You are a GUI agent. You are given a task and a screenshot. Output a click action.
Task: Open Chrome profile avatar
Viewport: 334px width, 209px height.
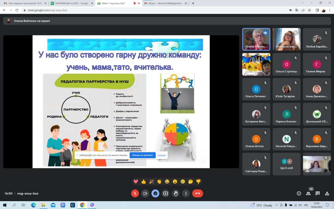[x=323, y=10]
